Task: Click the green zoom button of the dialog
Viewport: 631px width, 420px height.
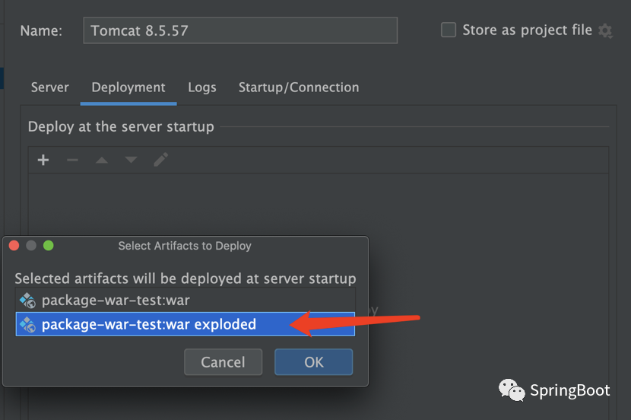Action: click(49, 246)
